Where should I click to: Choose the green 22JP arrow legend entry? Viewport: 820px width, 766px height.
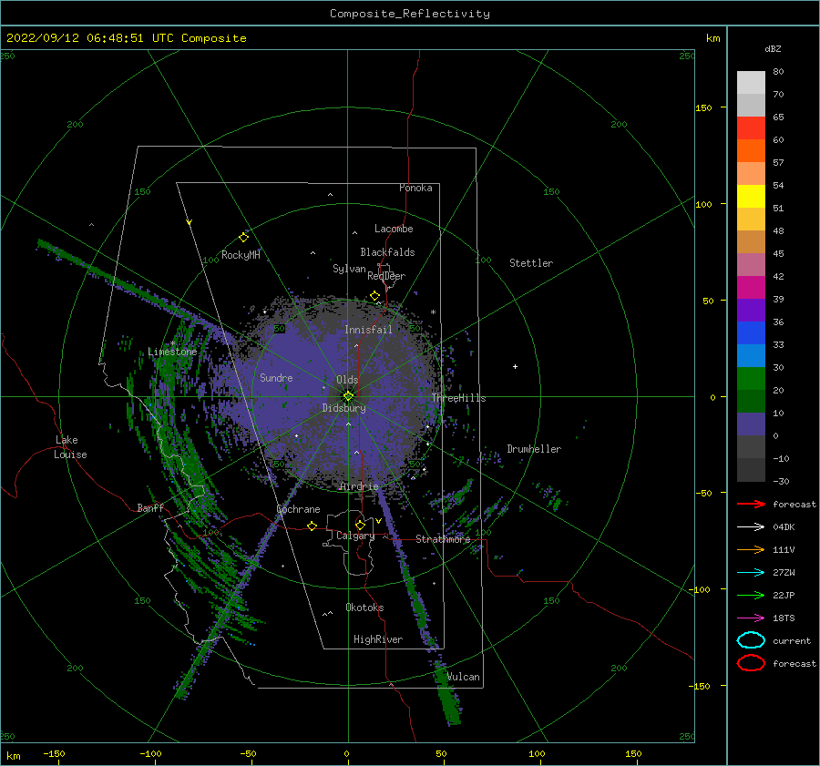(x=751, y=595)
